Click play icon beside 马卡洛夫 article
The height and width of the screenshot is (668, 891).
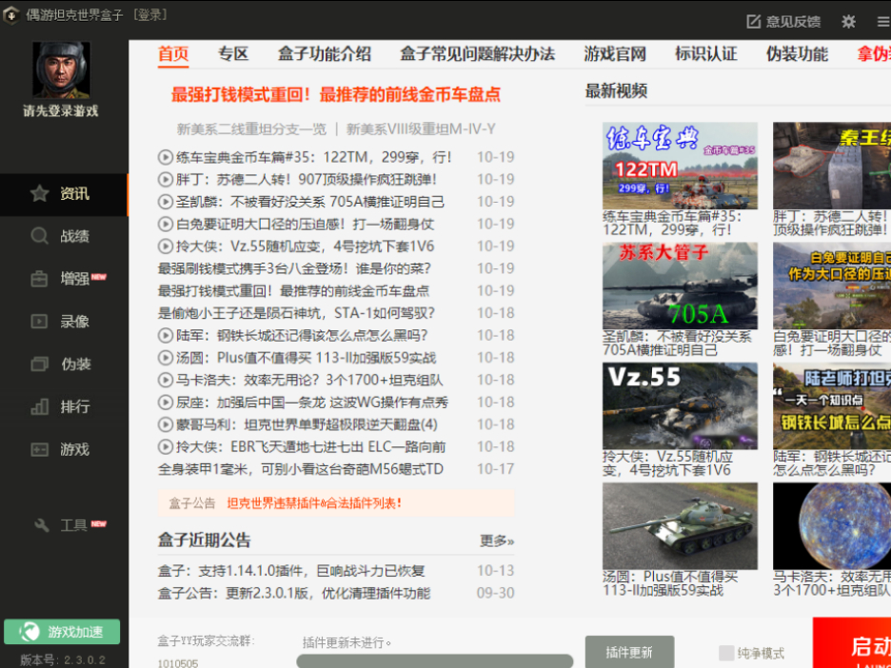point(165,380)
